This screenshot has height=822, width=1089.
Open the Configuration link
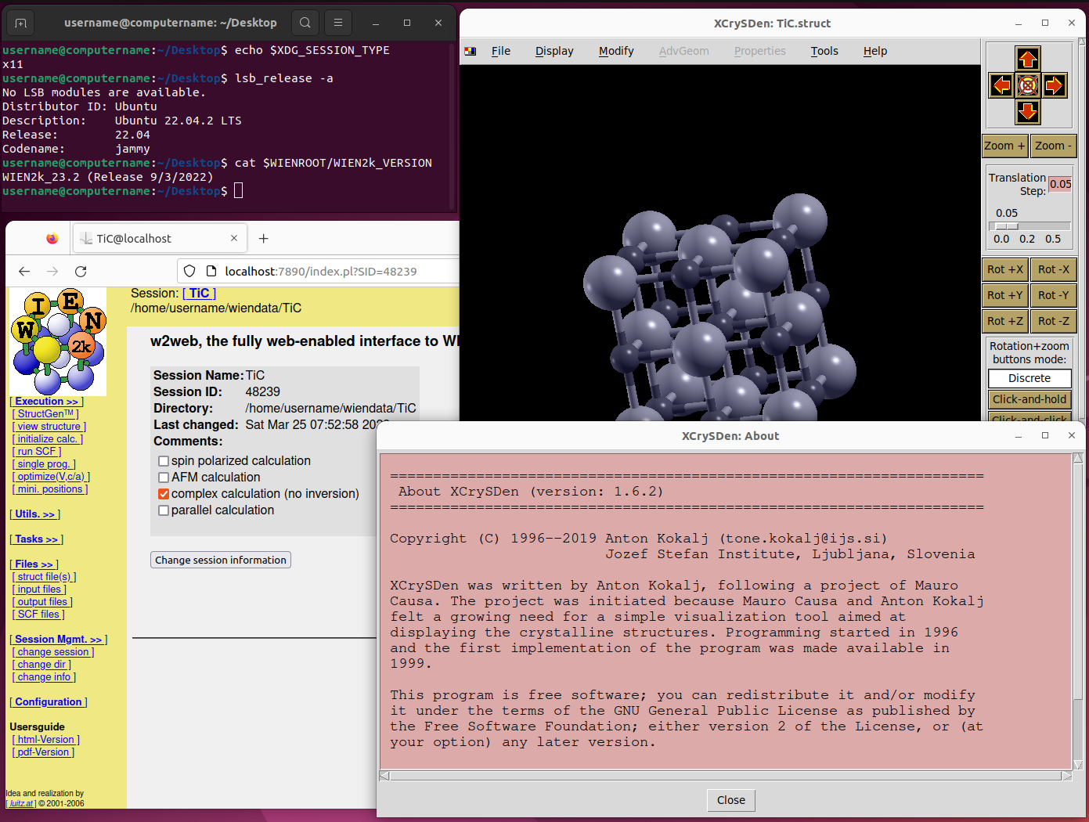[x=49, y=701]
